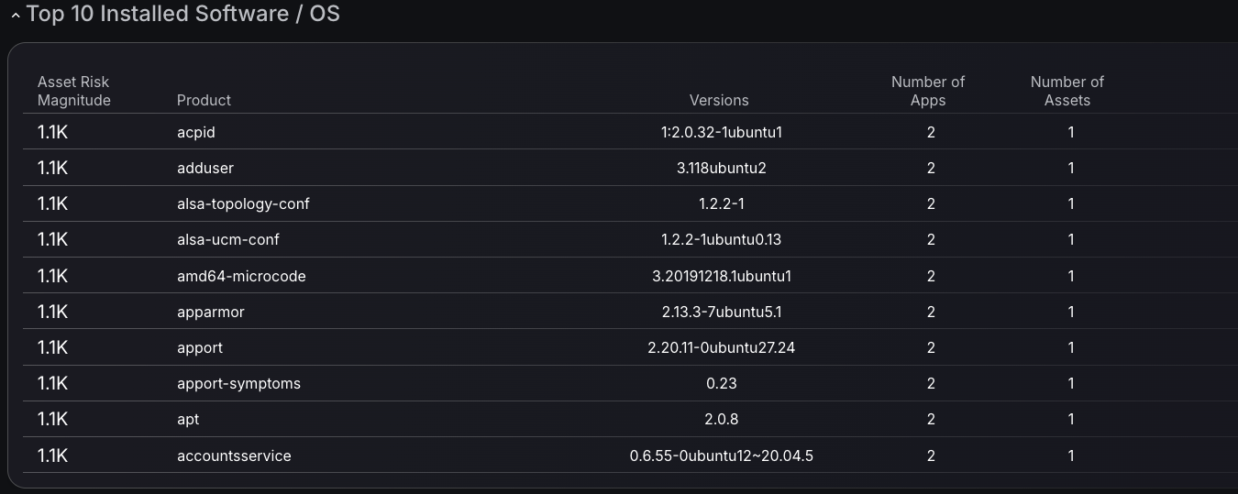Select the acpid product row
This screenshot has width=1238, height=494.
[x=629, y=132]
